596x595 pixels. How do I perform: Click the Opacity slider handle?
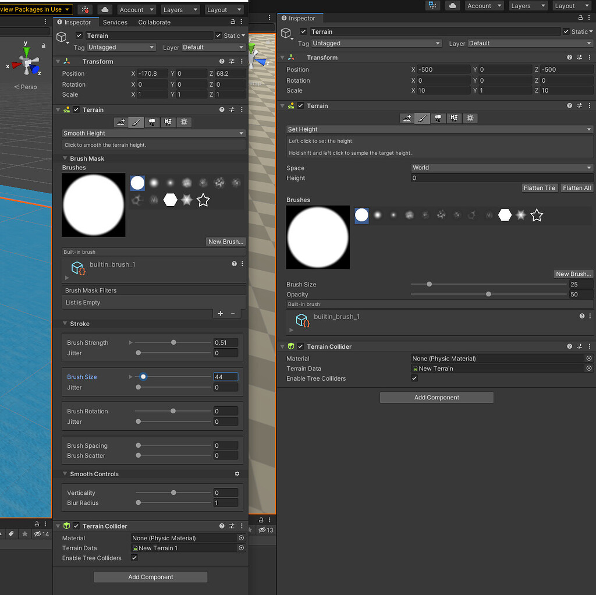(x=488, y=294)
